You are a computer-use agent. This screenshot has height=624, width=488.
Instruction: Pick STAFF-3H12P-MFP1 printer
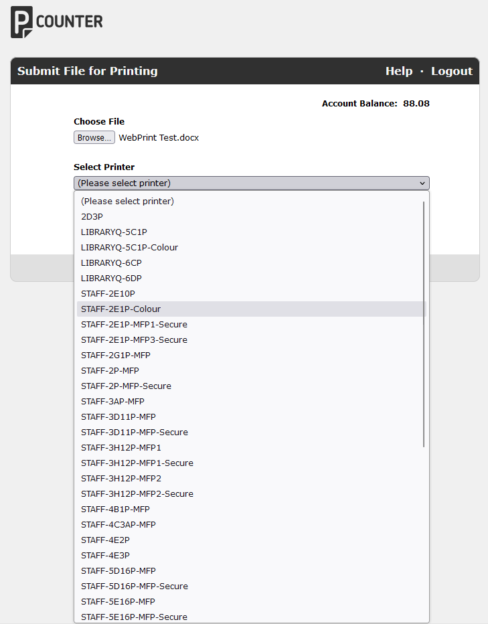[x=252, y=448]
